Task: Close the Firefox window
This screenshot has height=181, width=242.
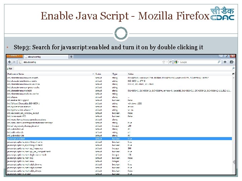Action: (x=233, y=56)
